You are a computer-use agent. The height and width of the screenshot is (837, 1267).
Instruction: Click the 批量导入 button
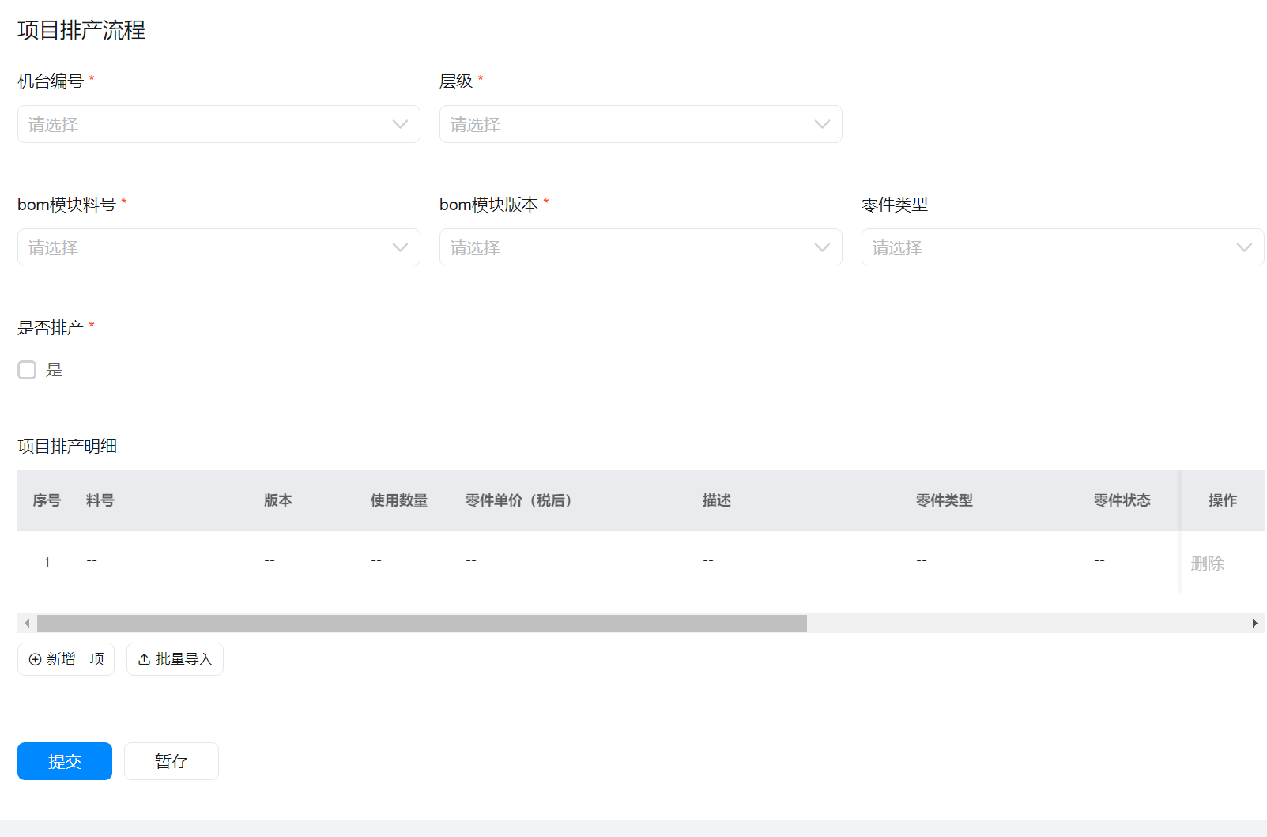pos(175,659)
